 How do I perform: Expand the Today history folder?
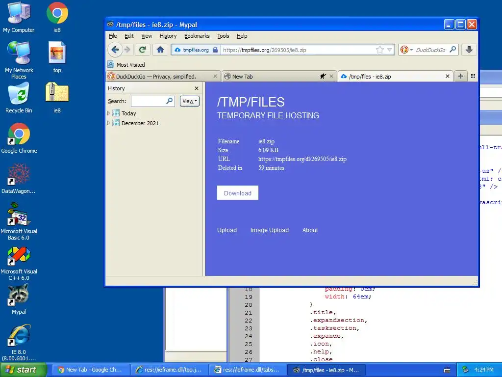point(108,113)
